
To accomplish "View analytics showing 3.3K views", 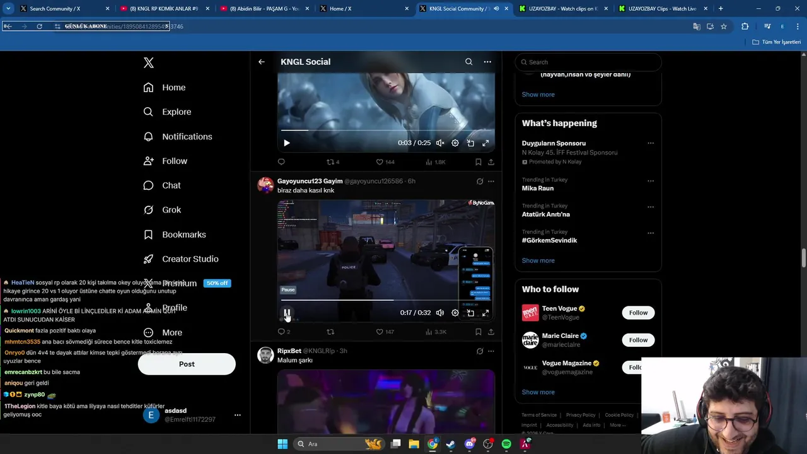I will (436, 332).
